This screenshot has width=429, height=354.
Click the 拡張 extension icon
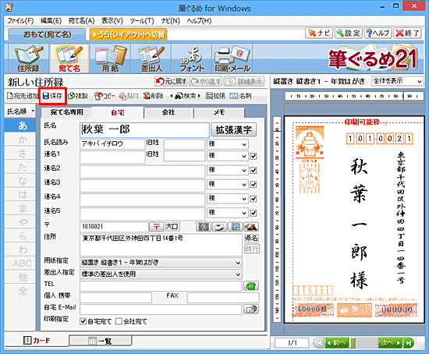point(215,96)
